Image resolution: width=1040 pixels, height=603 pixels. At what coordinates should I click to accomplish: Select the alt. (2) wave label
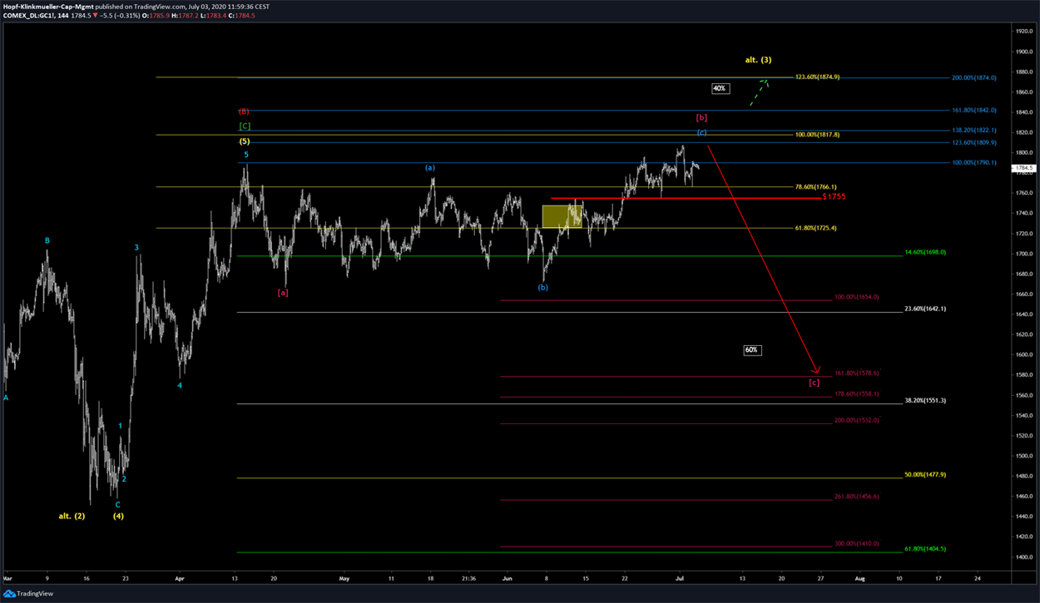(72, 516)
